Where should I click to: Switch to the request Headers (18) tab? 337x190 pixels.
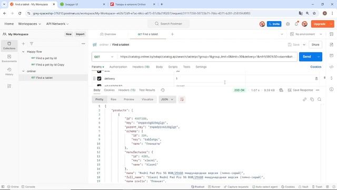tap(141, 67)
